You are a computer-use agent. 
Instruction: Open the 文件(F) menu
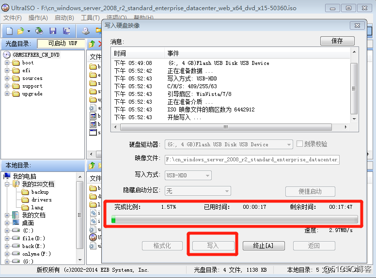13,18
